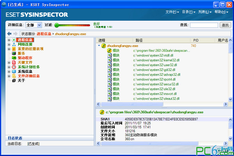The image size is (234, 156).
Task: Select the 服务 tree item label
Action: pyautogui.click(x=21, y=53)
